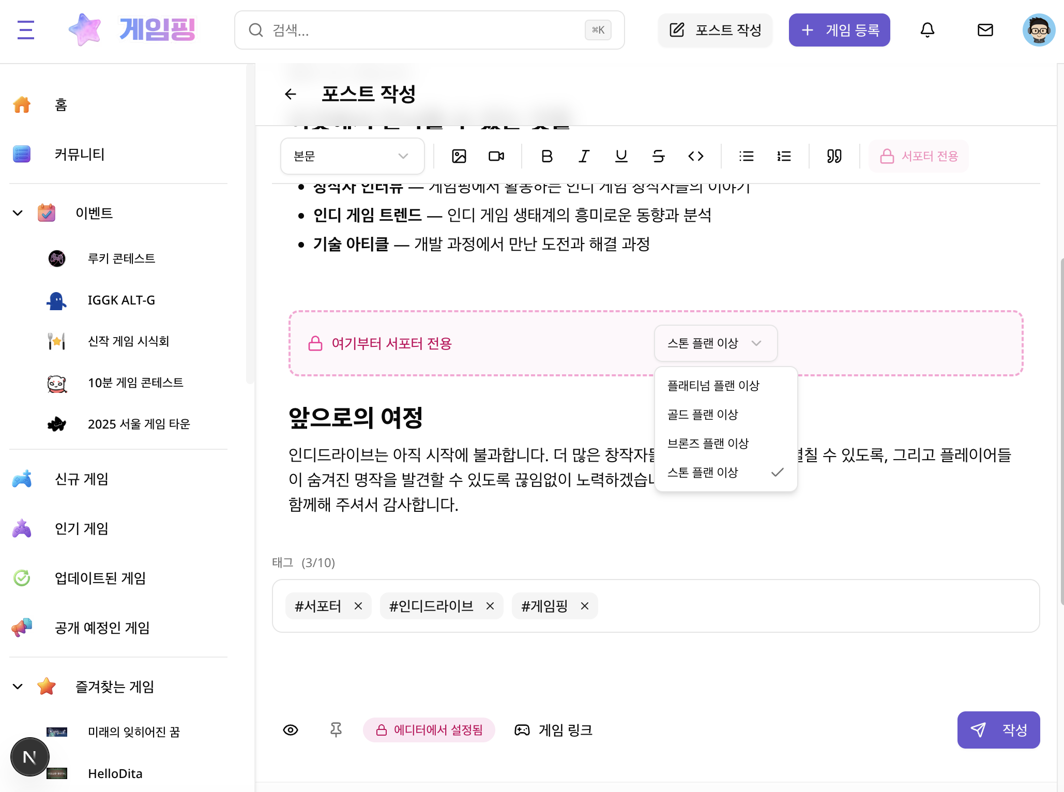Insert a video into the post
This screenshot has height=792, width=1064.
[x=496, y=156]
